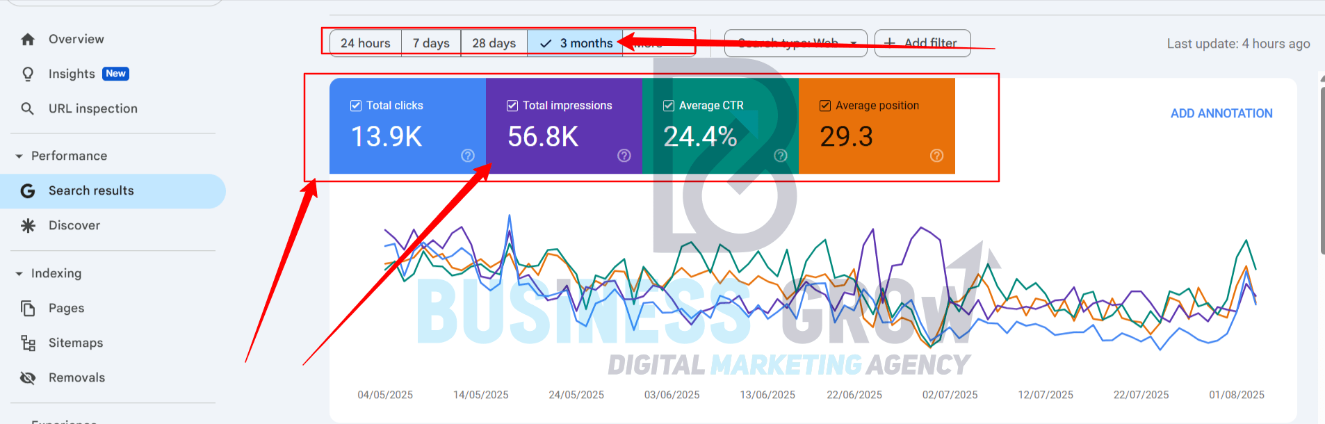Collapse the Performance section

19,156
